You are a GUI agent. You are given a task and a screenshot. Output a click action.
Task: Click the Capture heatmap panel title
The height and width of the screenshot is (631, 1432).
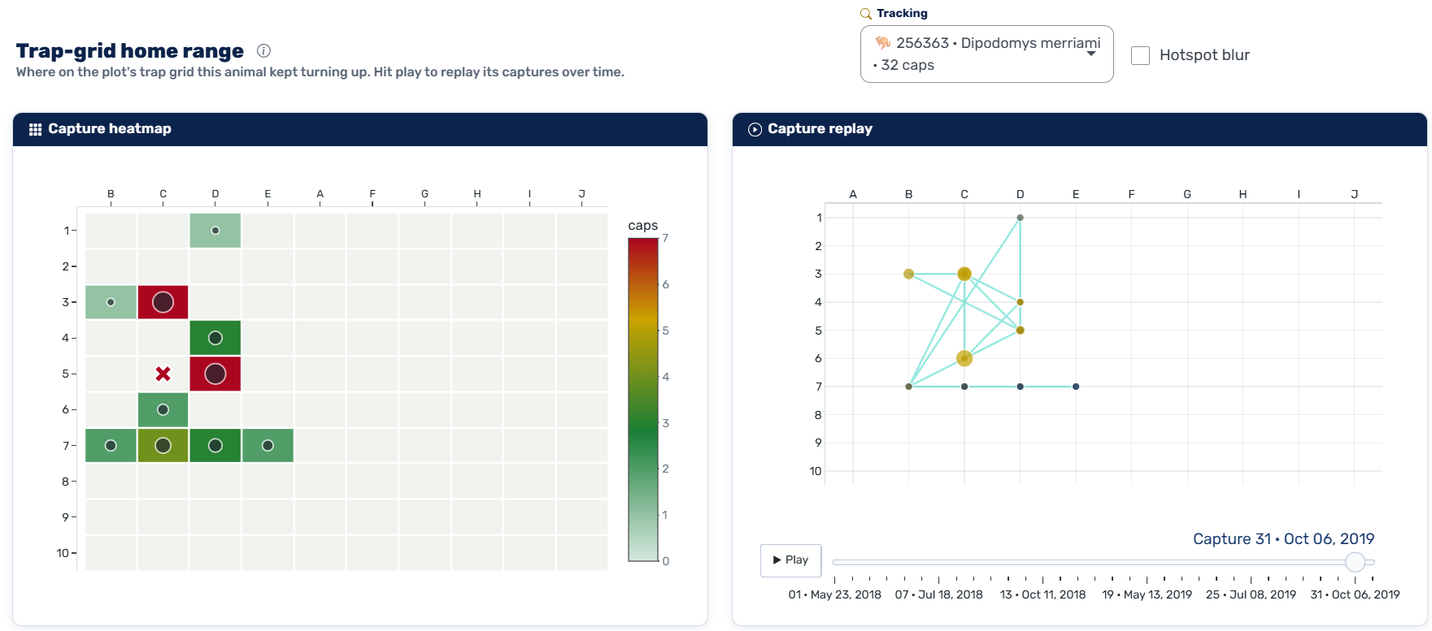(110, 129)
